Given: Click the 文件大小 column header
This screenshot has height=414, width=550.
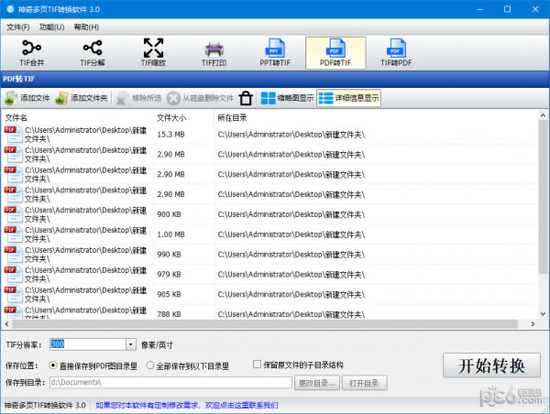Looking at the screenshot, I should pyautogui.click(x=171, y=118).
